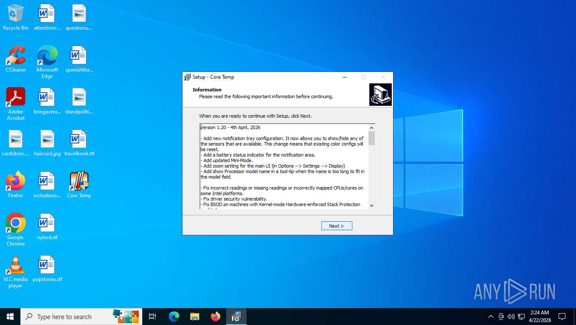Select the travelbook.rtf file icon
Screen dimensions: 576x325
(79, 143)
